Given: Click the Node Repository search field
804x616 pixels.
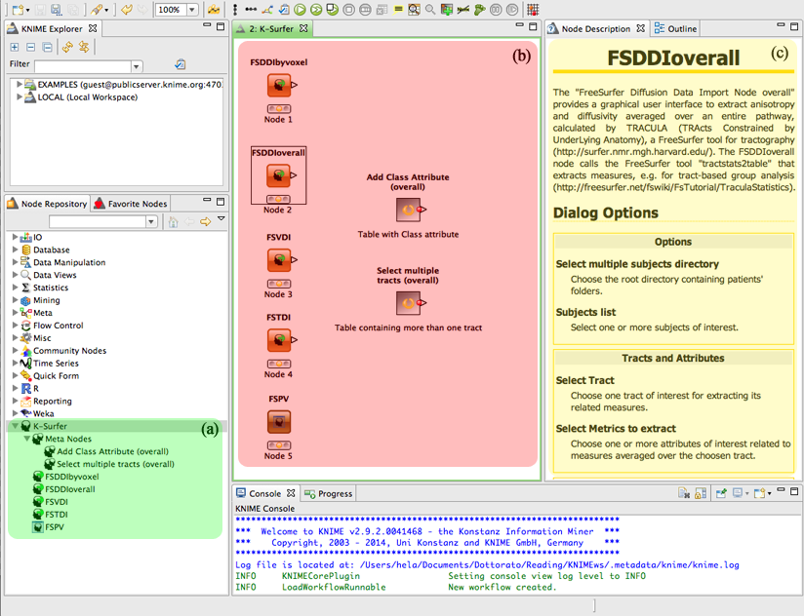Looking at the screenshot, I should click(98, 222).
